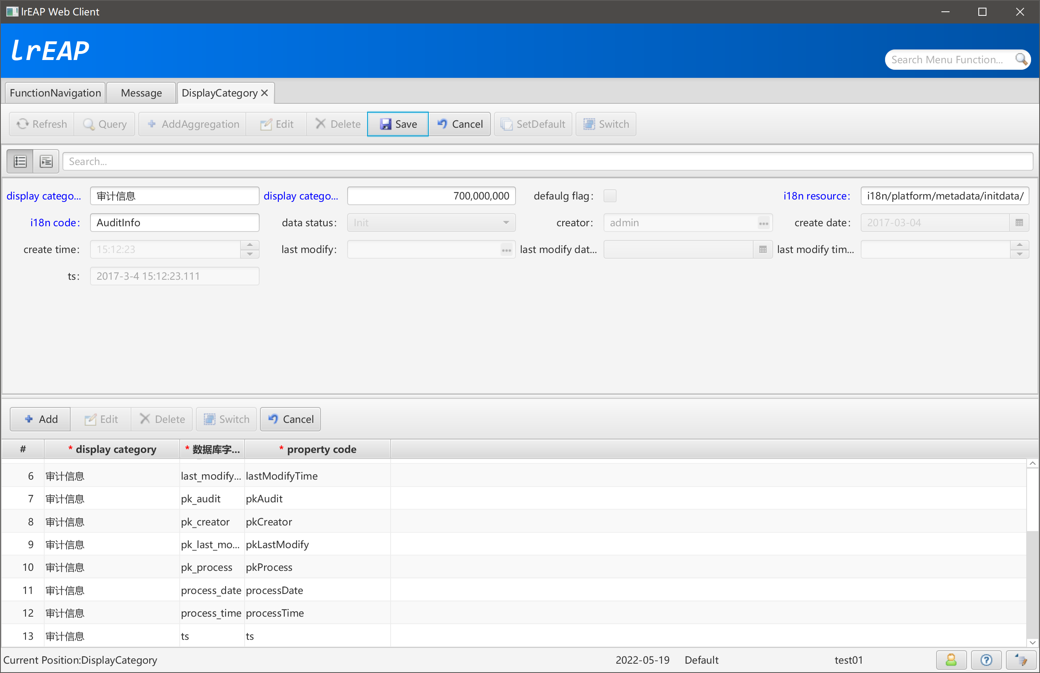
Task: Open the data status dropdown
Action: [x=431, y=223]
